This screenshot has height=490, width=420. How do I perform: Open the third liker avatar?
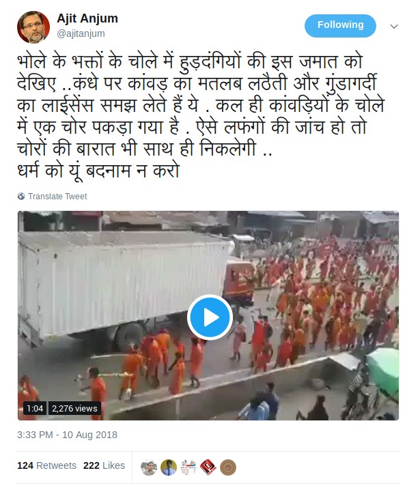click(x=188, y=467)
